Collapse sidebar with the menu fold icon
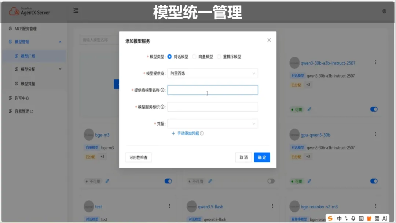The image size is (396, 223). (76, 11)
